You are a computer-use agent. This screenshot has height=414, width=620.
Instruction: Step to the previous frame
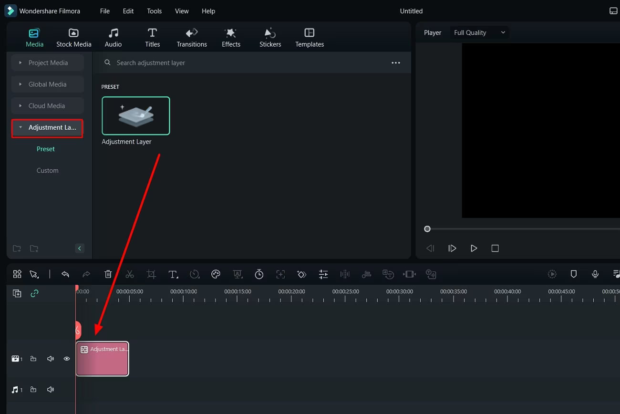pyautogui.click(x=430, y=248)
